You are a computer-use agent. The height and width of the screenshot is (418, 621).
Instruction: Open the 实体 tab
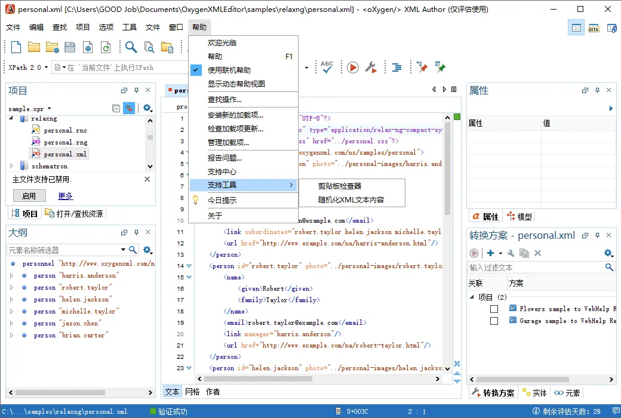click(534, 393)
